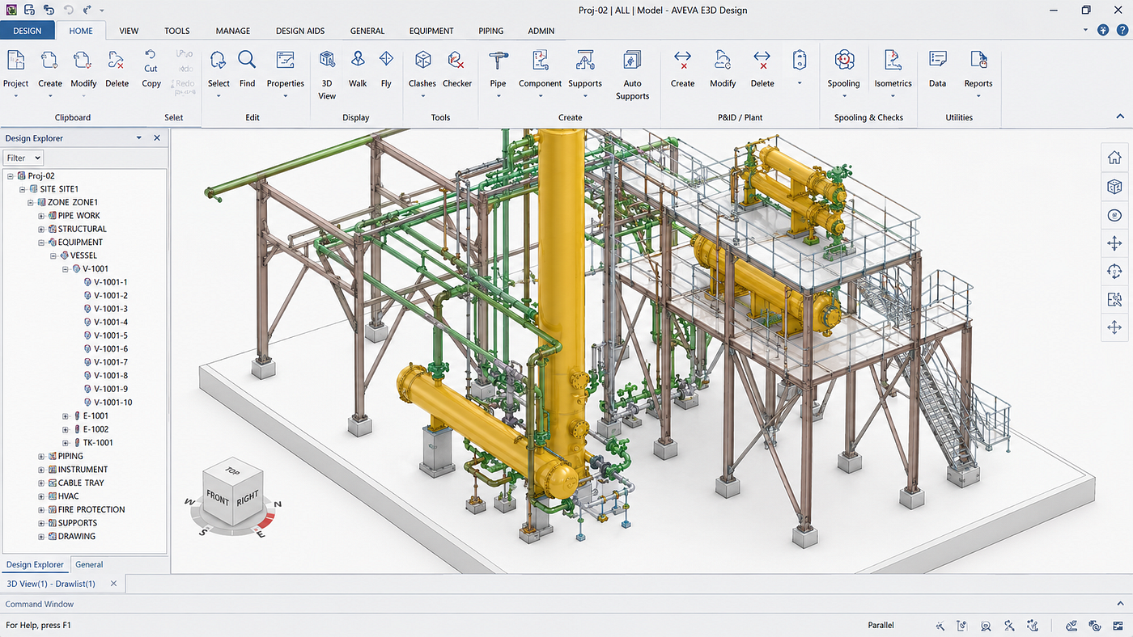Expand the TK-1001 tree node
Image resolution: width=1133 pixels, height=637 pixels.
click(66, 443)
